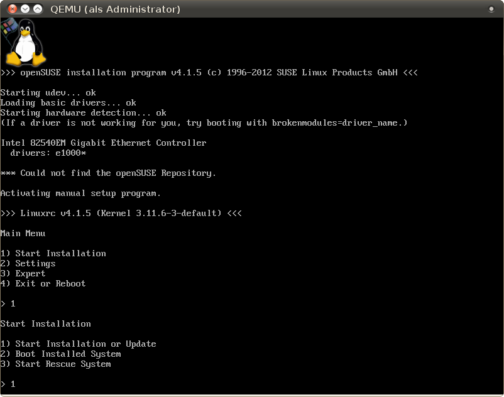The height and width of the screenshot is (397, 504).
Task: Close the QEMU window
Action: coord(11,9)
